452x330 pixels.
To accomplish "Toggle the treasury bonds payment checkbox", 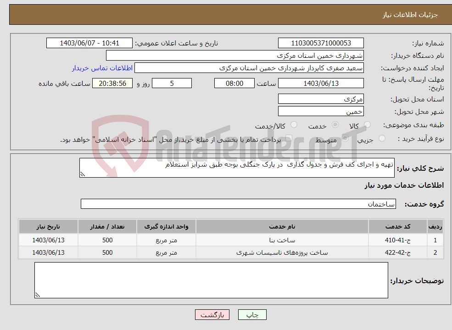I will point(289,138).
